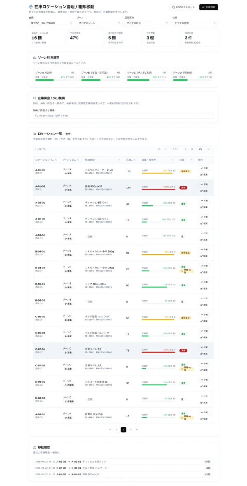Click history entry A-01-02 → A-01-01
The image size is (247, 486).
[x=123, y=474]
